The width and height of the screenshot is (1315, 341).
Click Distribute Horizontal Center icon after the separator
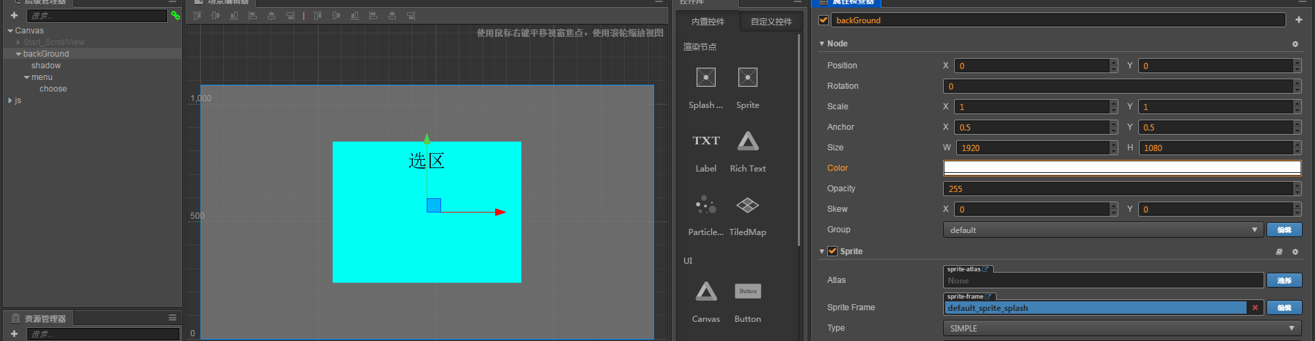point(392,15)
